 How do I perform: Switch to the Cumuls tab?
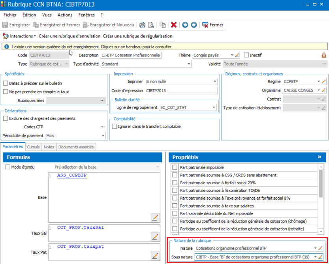(x=33, y=147)
